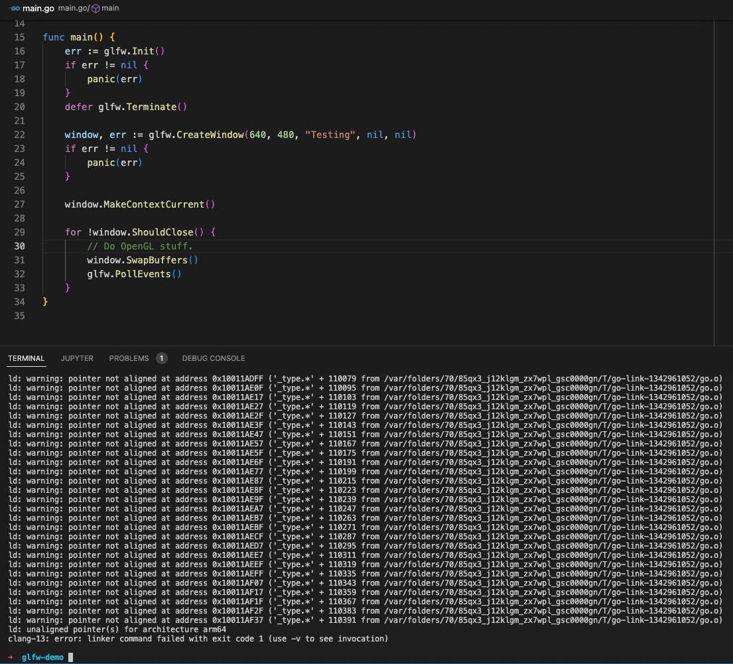Viewport: 733px width, 664px height.
Task: Switch to the JUPYTER panel tab
Action: [77, 358]
